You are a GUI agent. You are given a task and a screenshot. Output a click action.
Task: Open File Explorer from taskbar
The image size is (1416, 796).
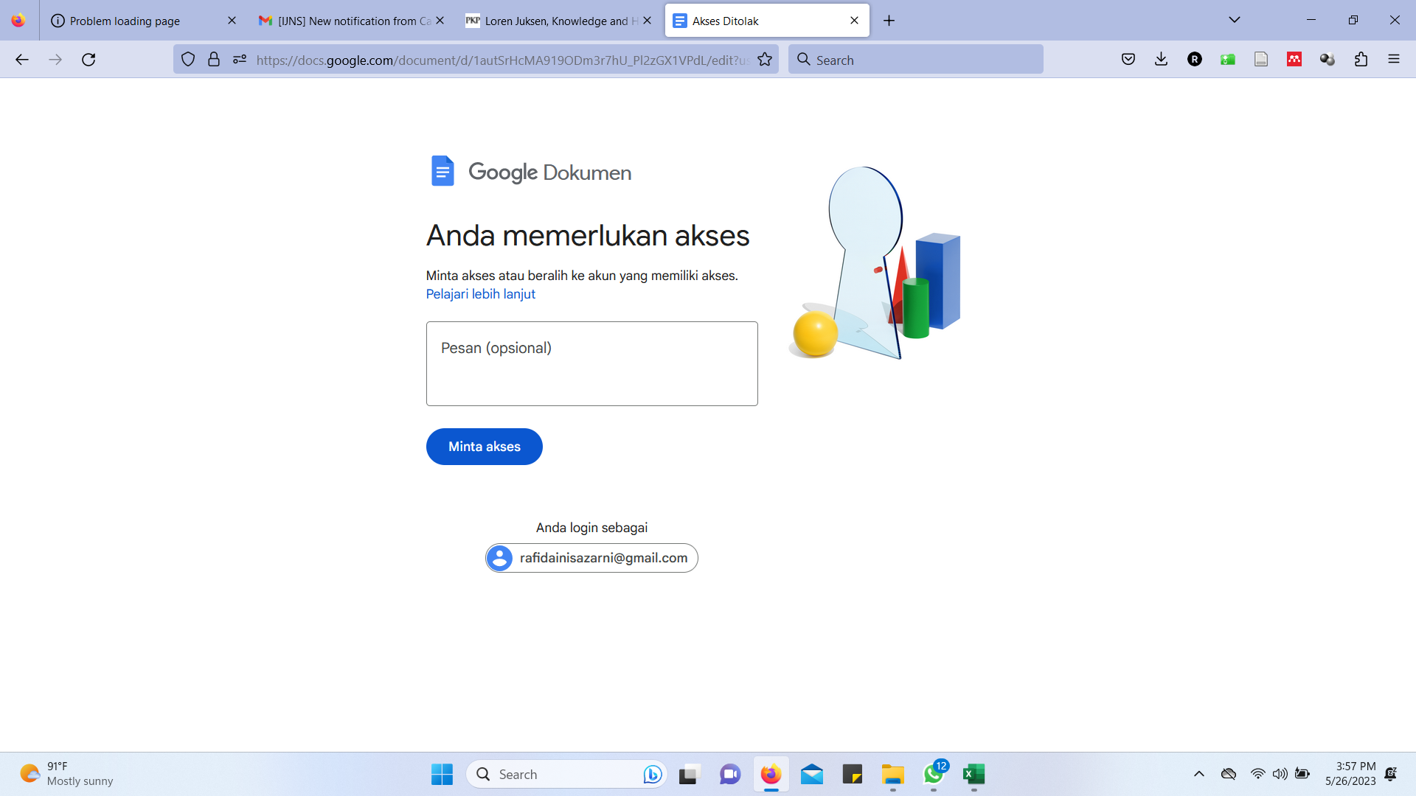[893, 775]
